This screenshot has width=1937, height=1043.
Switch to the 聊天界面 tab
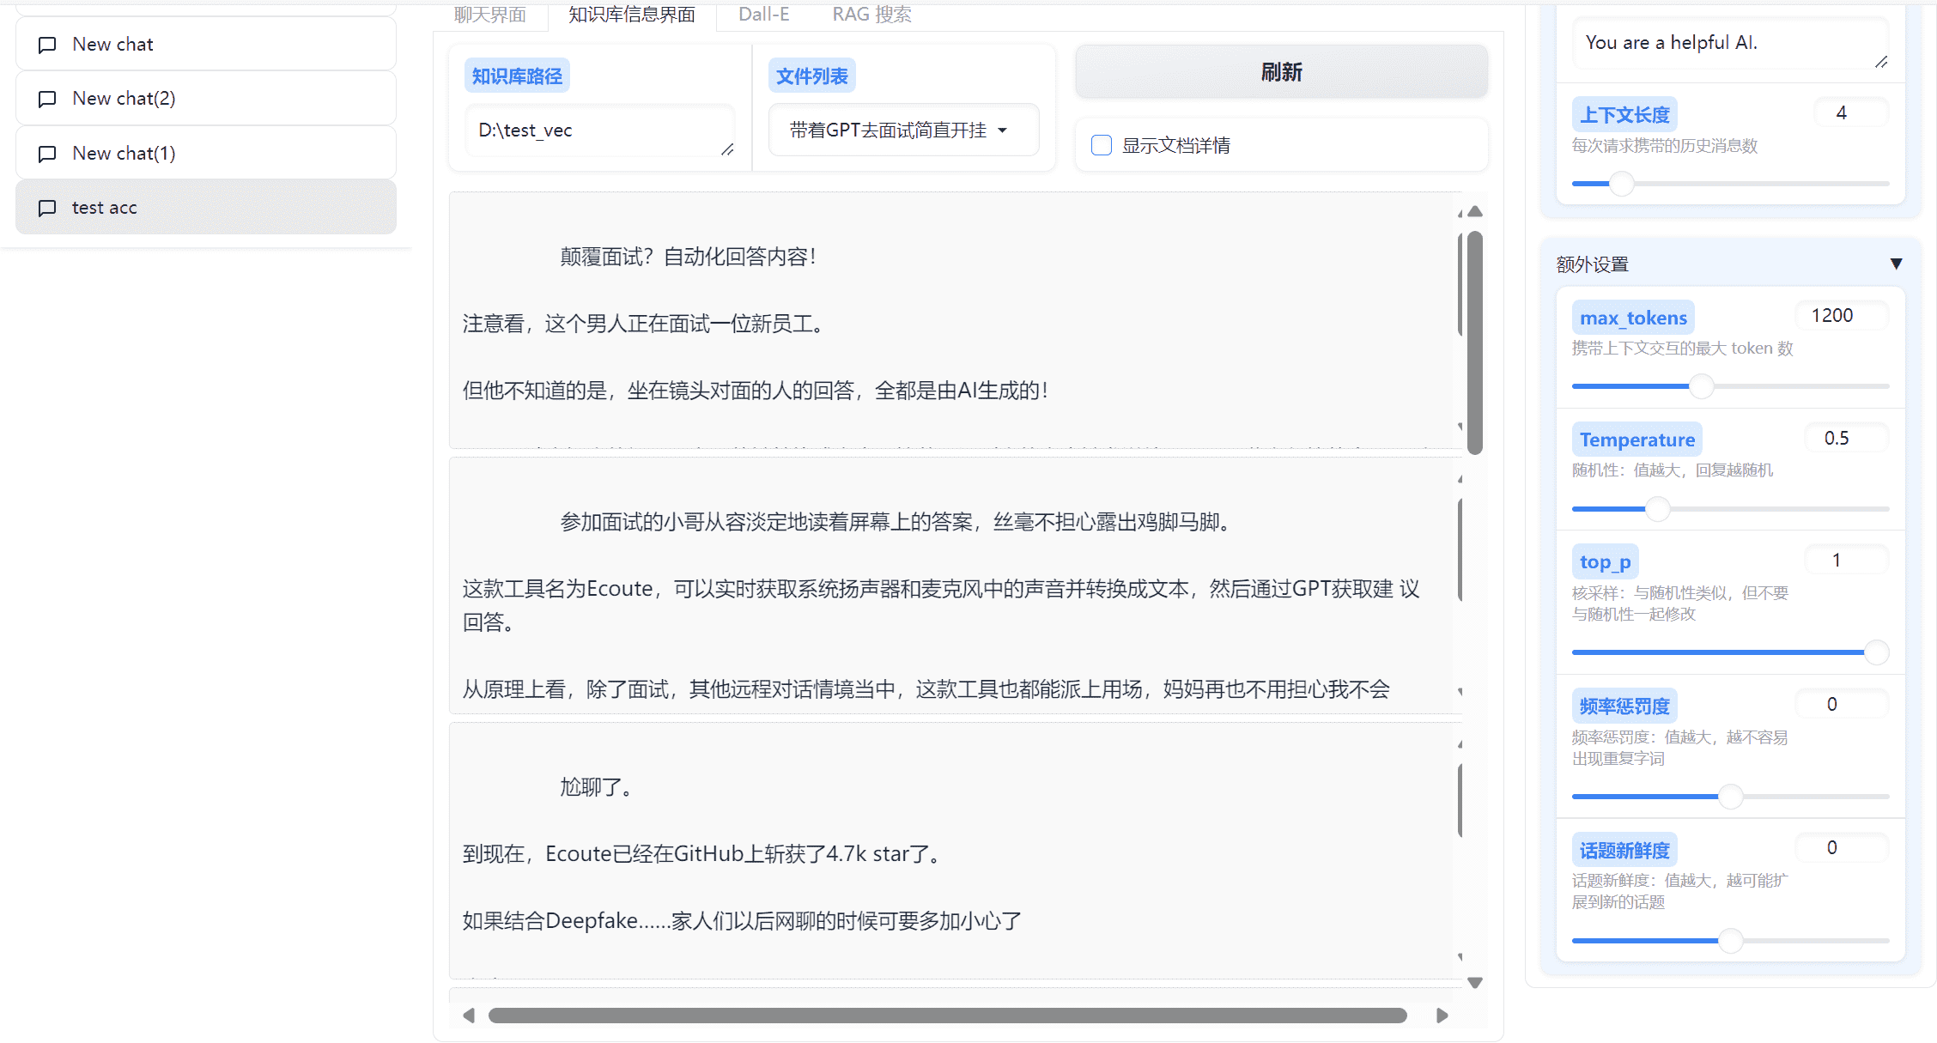tap(489, 14)
